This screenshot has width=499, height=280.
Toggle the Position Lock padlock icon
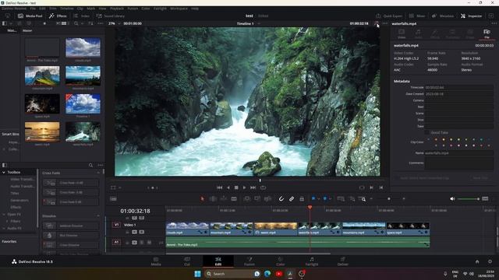coord(302,199)
